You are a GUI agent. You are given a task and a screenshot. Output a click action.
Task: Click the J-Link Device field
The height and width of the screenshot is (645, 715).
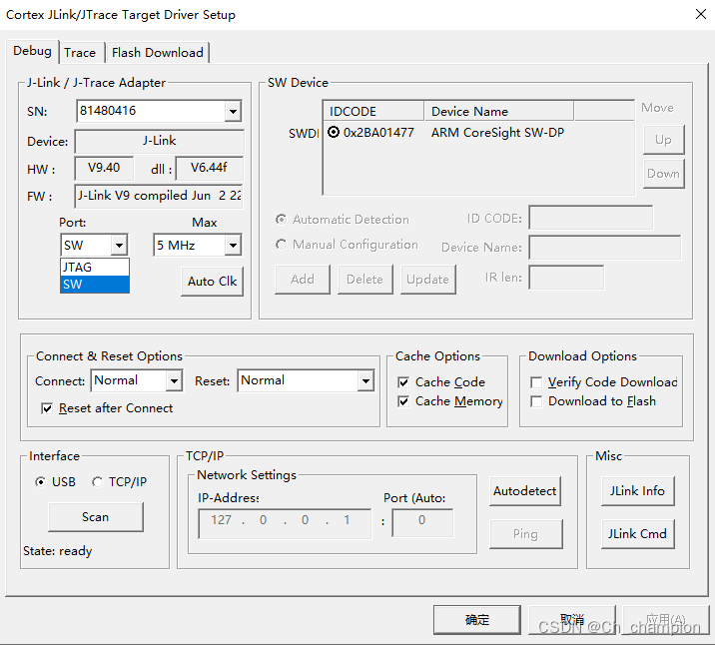[x=159, y=141]
